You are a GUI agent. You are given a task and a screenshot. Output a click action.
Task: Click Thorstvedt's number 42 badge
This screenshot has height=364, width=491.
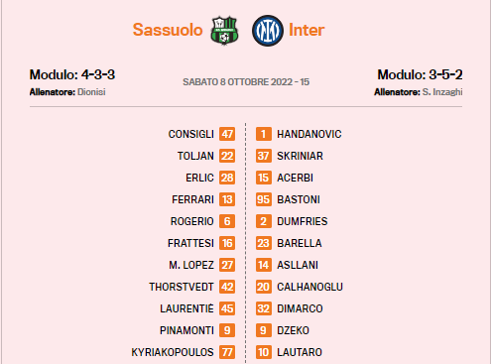[x=227, y=287]
